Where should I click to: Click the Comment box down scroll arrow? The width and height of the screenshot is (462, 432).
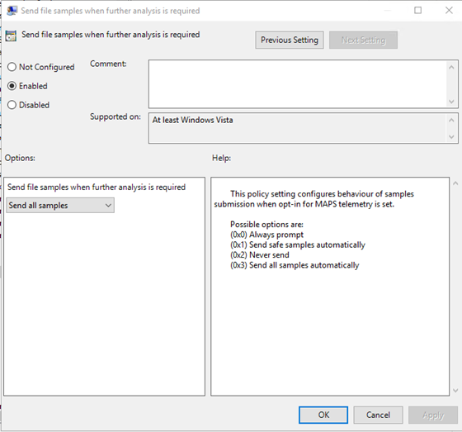[x=451, y=102]
